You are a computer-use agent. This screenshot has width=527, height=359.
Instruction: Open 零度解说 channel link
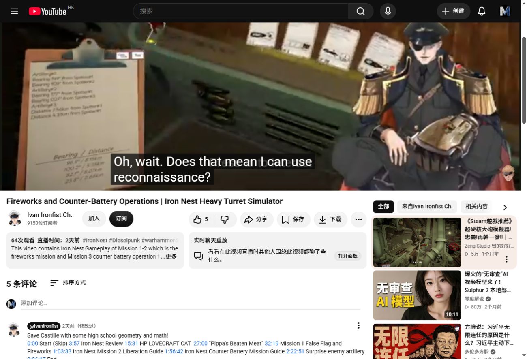(475, 299)
